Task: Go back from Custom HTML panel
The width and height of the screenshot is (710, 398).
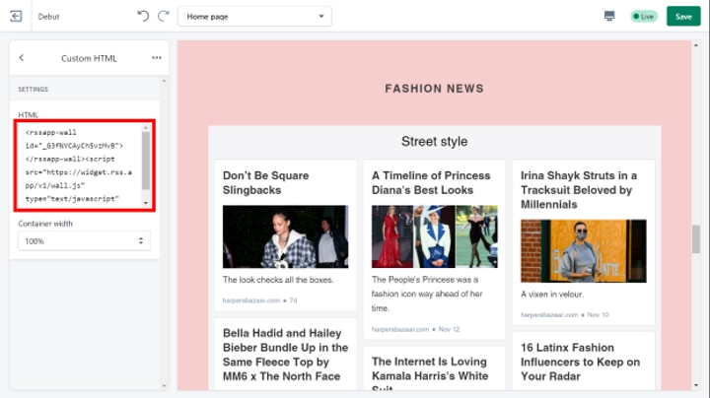Action: click(22, 58)
